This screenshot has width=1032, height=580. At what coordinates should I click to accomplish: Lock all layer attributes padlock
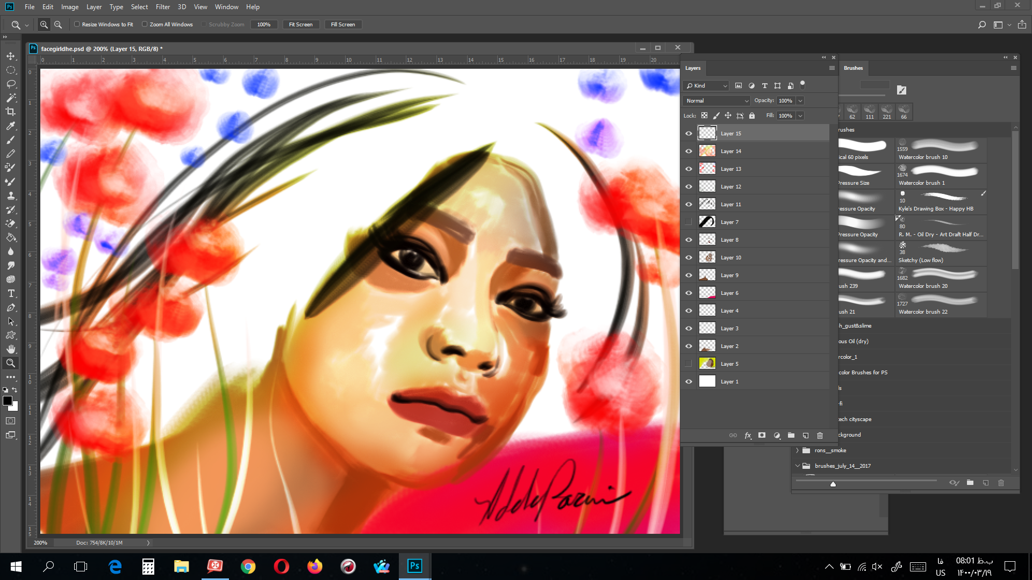click(x=752, y=115)
